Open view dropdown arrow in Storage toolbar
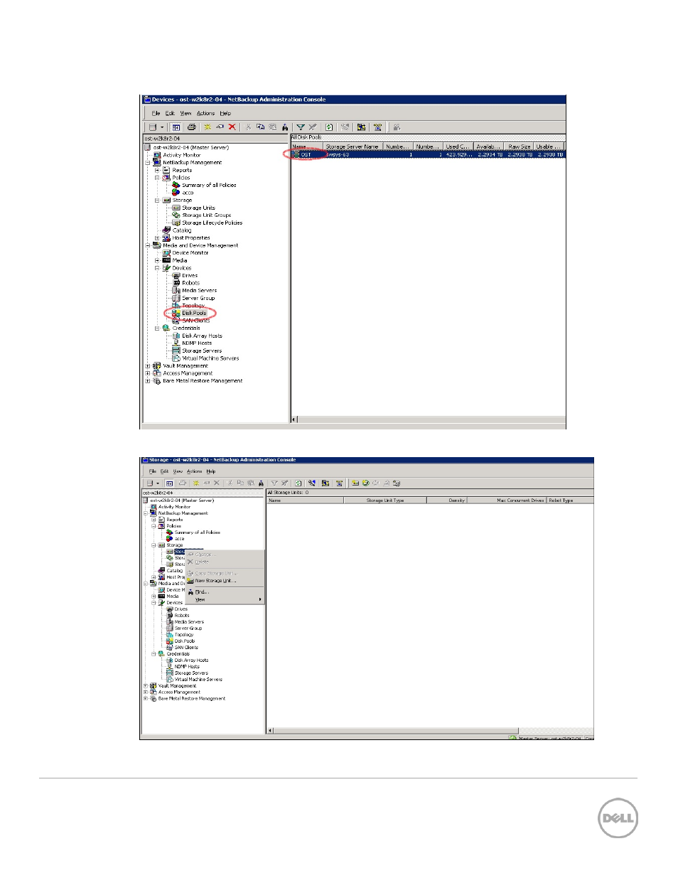This screenshot has height=878, width=678. pos(158,483)
